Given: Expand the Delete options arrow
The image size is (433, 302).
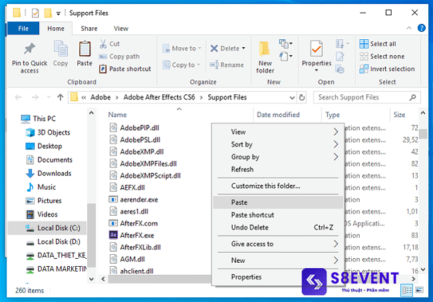Looking at the screenshot, I should [x=243, y=48].
